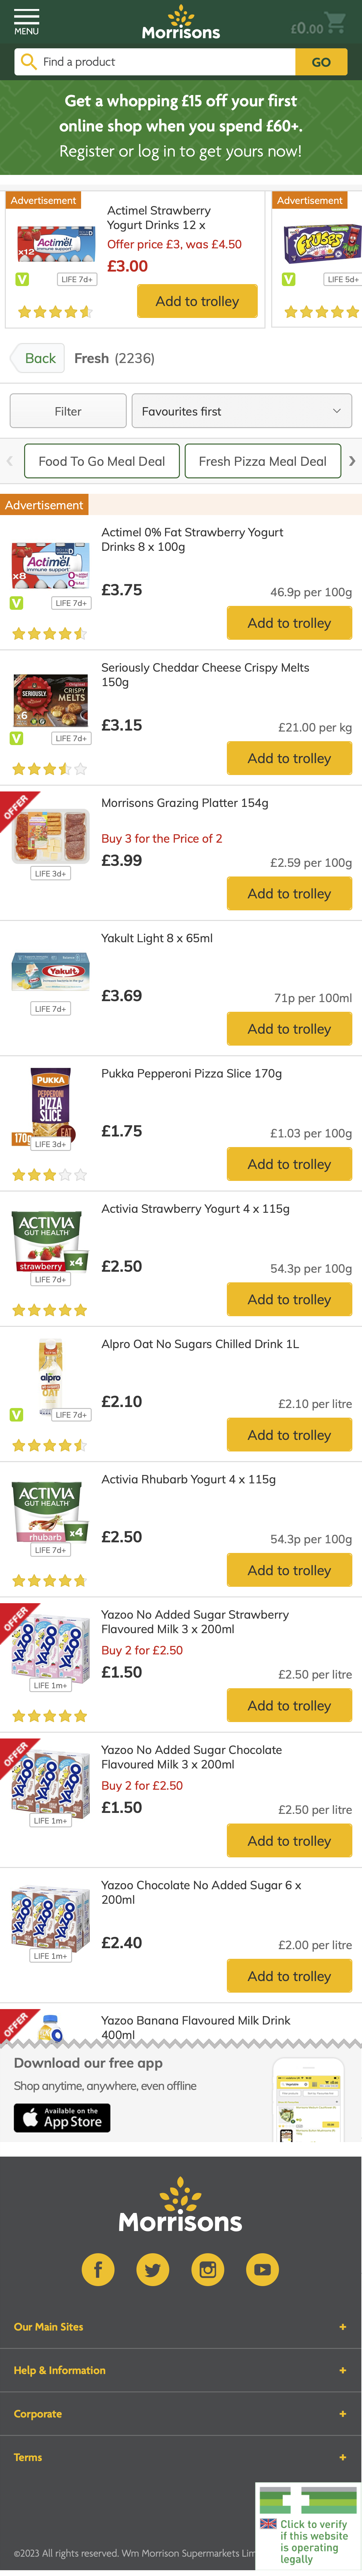The height and width of the screenshot is (2576, 362).
Task: Open the Filter button
Action: [x=68, y=411]
